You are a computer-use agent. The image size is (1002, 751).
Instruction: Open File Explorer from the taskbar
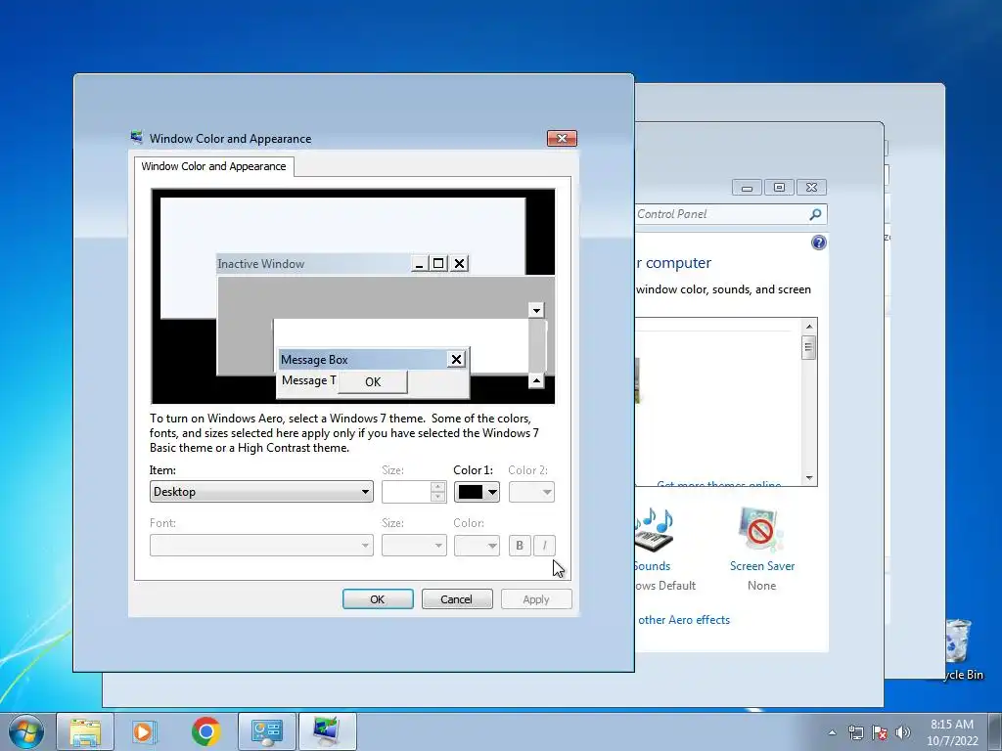click(85, 731)
